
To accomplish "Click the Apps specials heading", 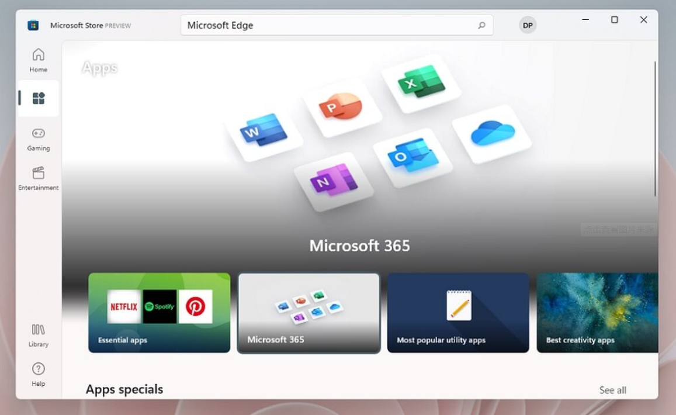I will pos(124,389).
